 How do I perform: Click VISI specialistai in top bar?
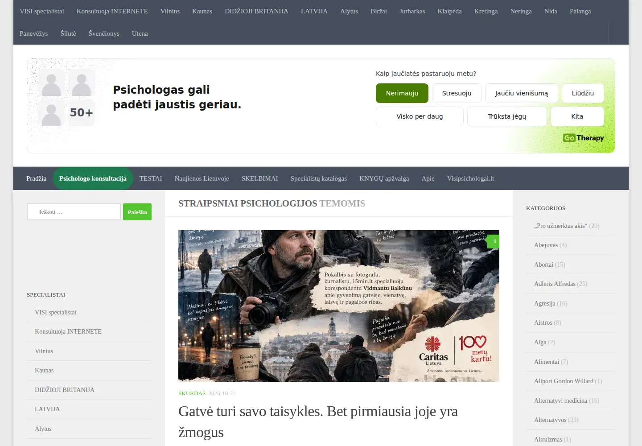click(x=42, y=11)
